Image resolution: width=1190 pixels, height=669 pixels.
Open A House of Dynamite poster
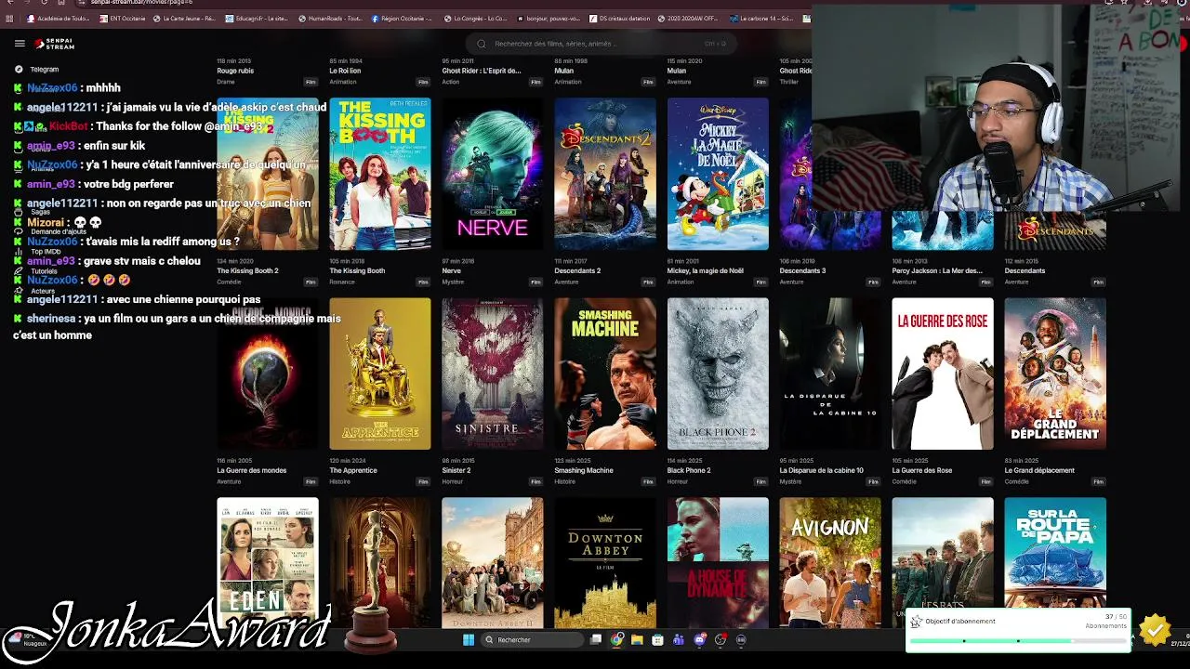(x=718, y=563)
